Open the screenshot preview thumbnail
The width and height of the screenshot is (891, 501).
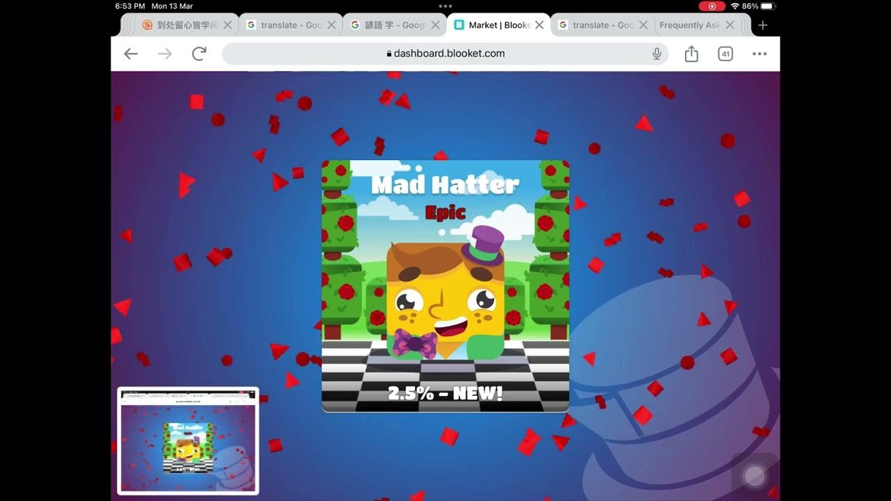point(188,440)
